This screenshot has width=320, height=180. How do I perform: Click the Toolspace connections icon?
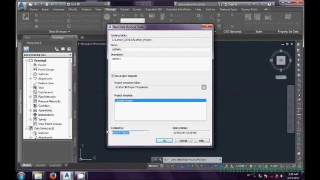click(x=56, y=49)
